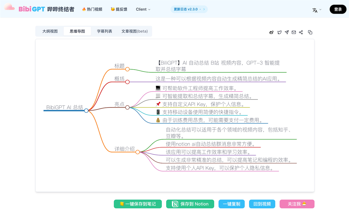Collapse the 概括 node circle
The width and height of the screenshot is (349, 218).
click(127, 82)
